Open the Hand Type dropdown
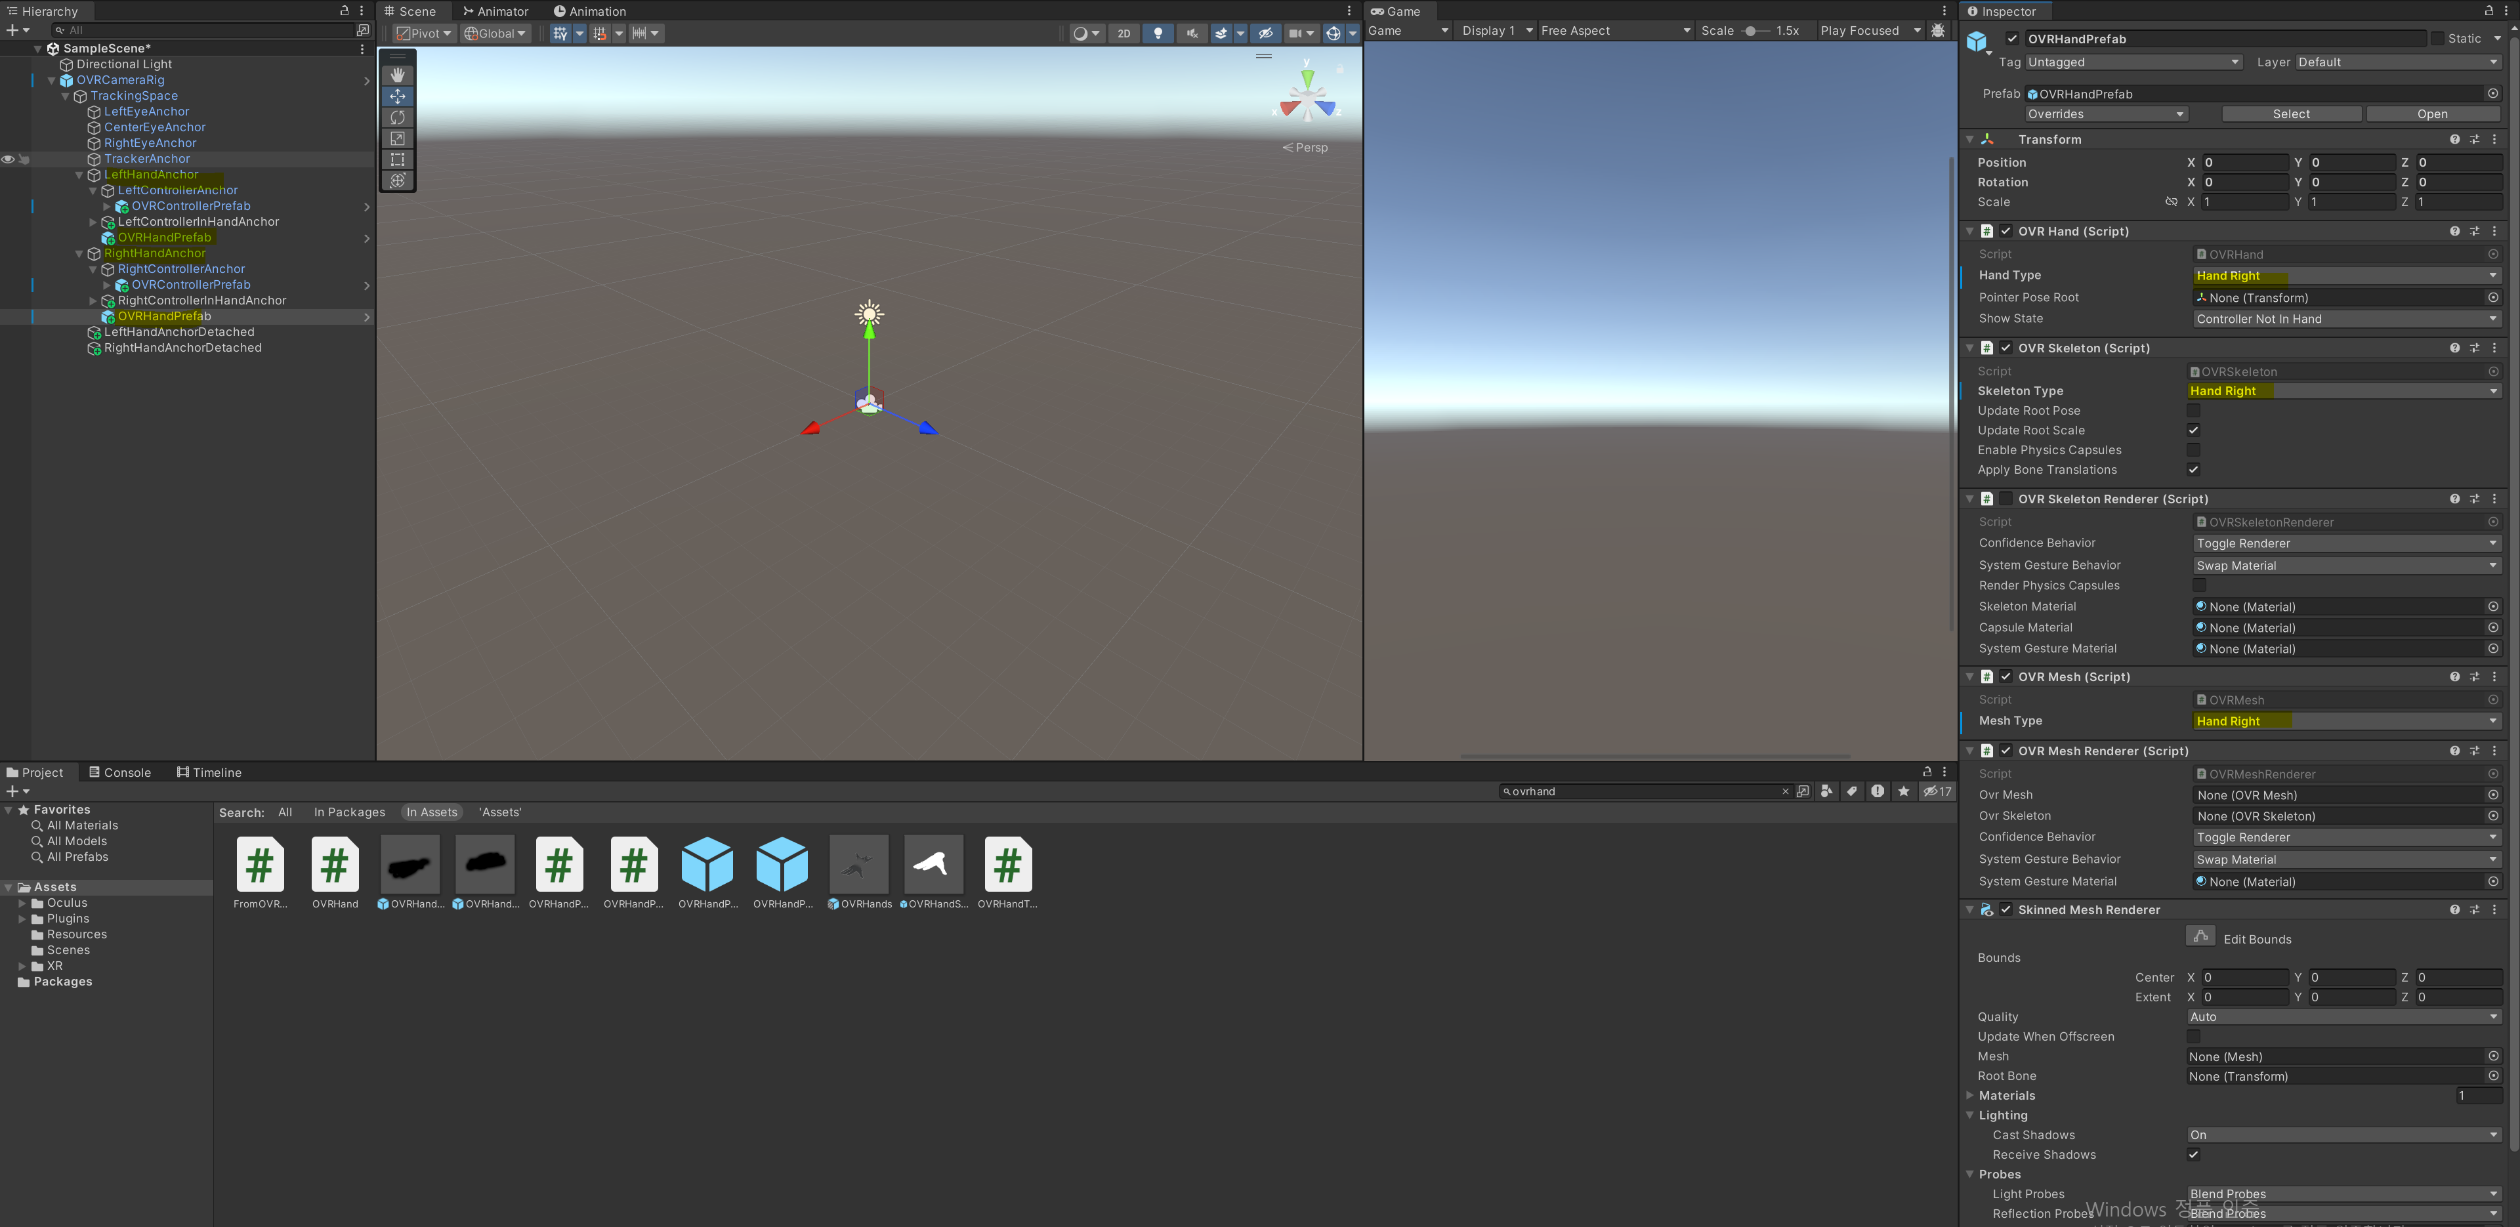The height and width of the screenshot is (1227, 2520). point(2346,276)
